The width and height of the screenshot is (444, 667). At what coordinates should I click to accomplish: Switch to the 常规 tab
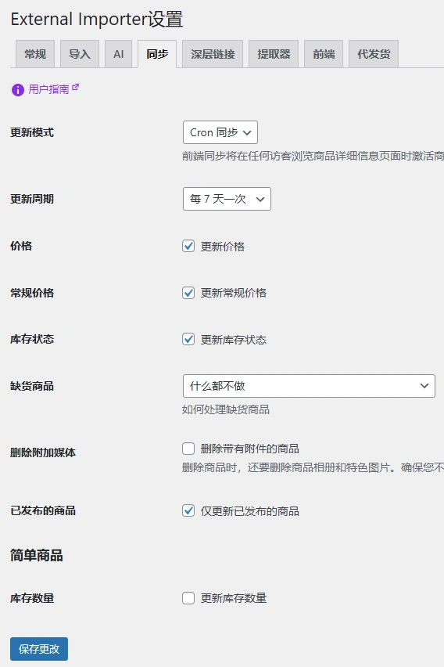coord(35,54)
